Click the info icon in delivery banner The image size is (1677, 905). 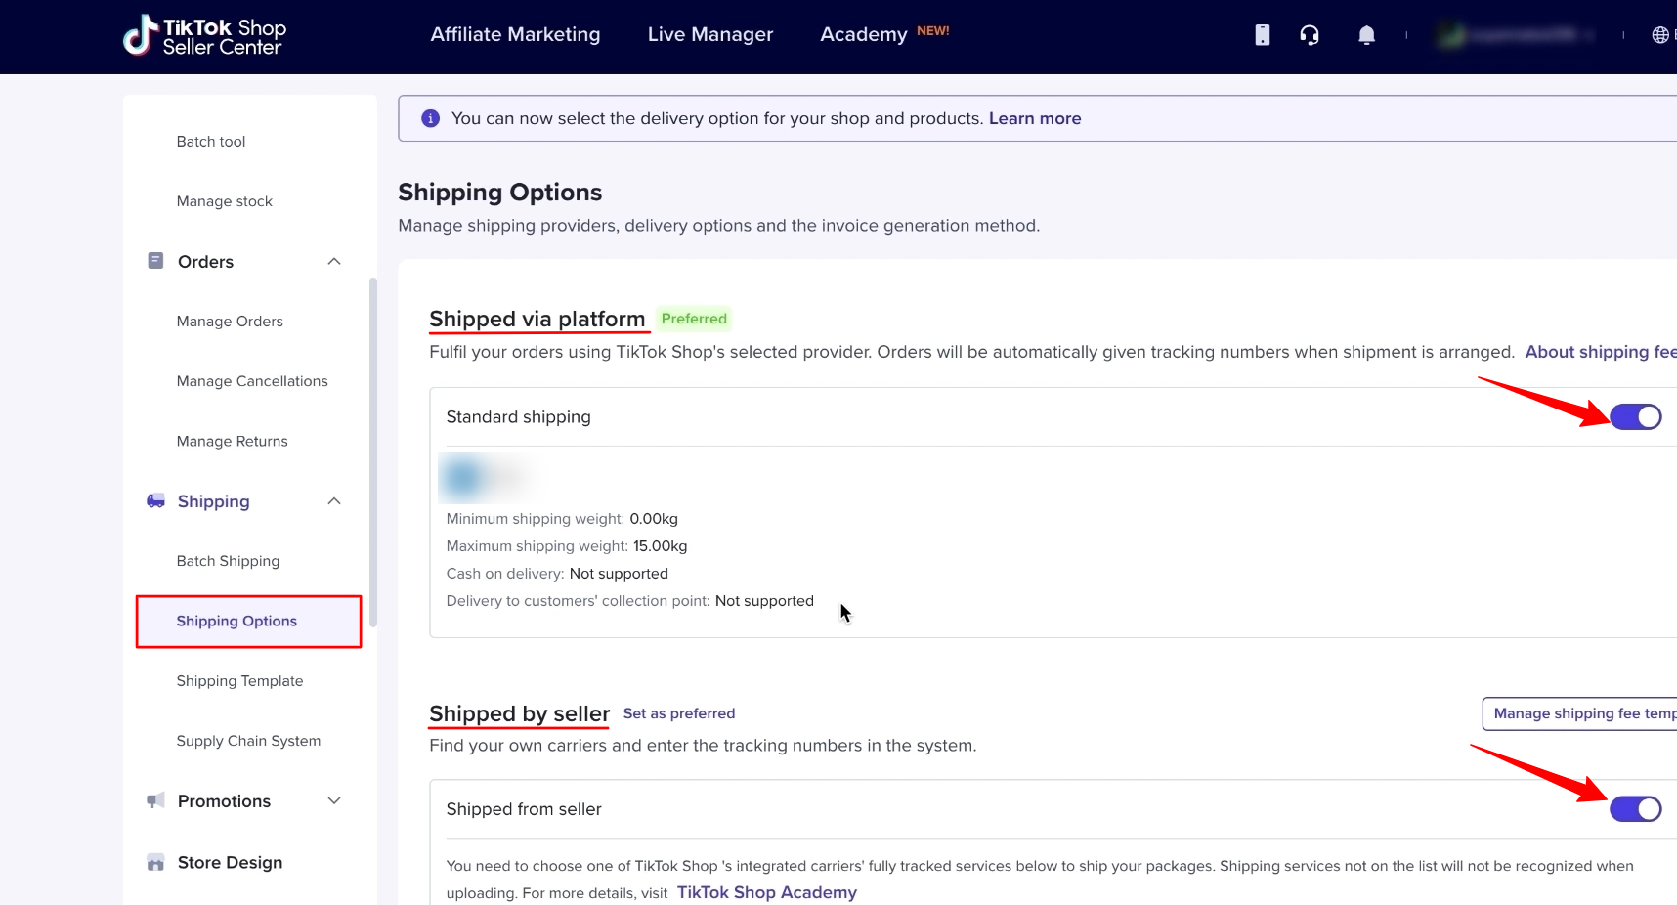(430, 118)
